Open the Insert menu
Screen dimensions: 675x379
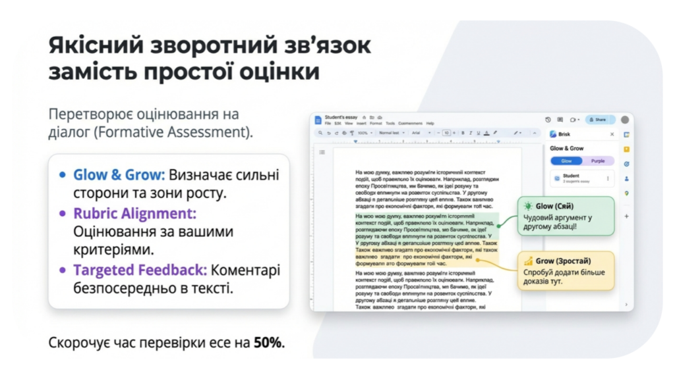[x=361, y=123]
